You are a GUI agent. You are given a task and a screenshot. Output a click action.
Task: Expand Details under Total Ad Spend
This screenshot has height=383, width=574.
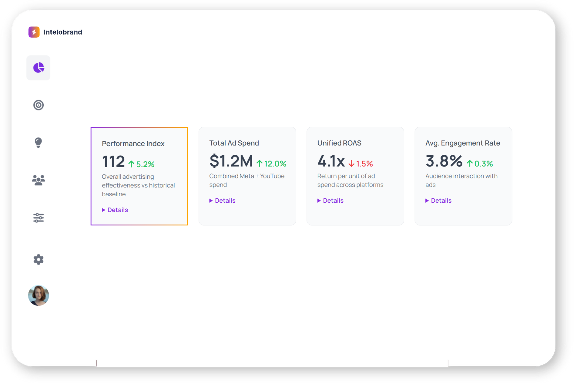(223, 200)
